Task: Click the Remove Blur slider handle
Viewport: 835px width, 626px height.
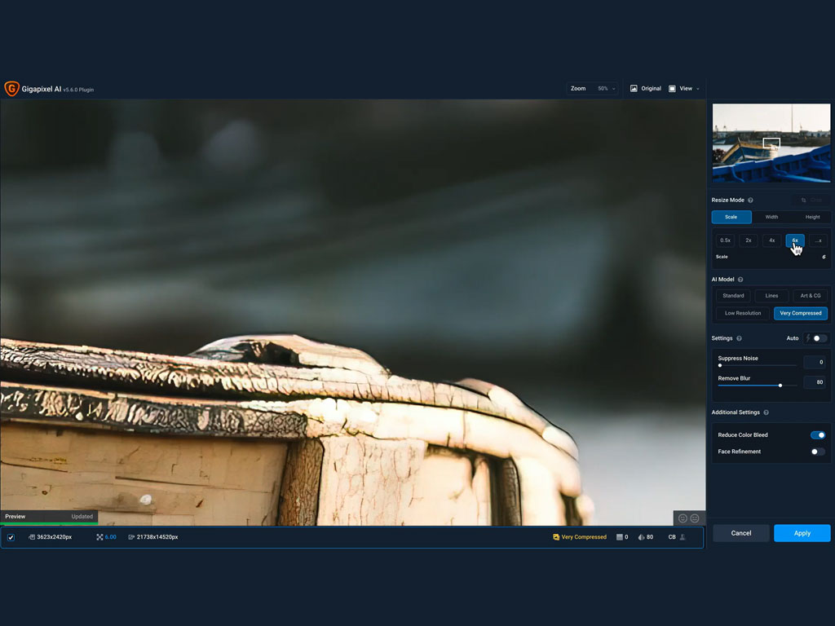Action: tap(780, 386)
